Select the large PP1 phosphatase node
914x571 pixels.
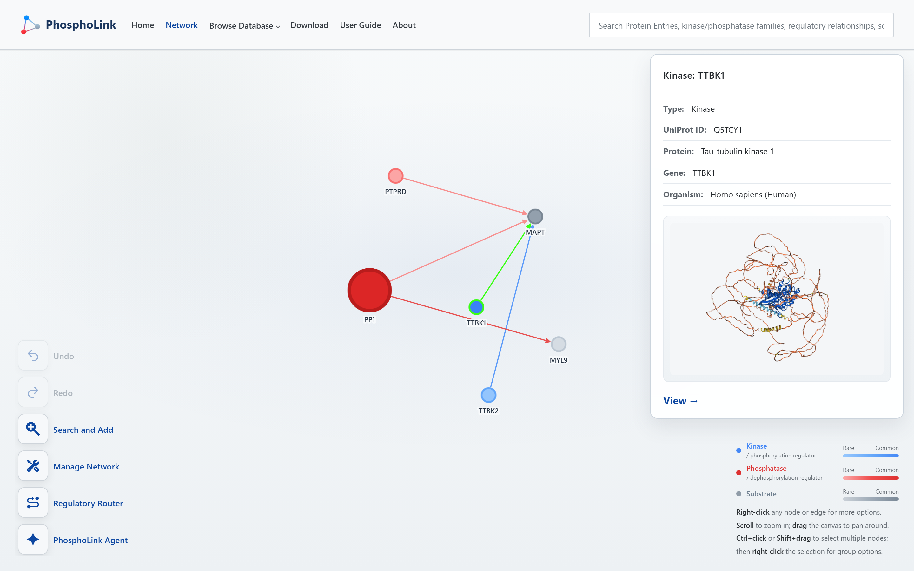(x=369, y=290)
